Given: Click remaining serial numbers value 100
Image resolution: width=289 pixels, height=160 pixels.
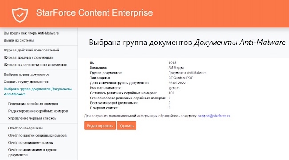Looking at the screenshot, I should pos(172,93).
